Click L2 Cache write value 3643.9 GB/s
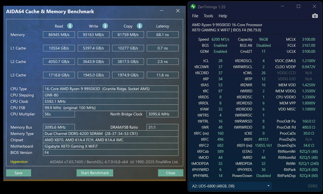 (x=94, y=62)
